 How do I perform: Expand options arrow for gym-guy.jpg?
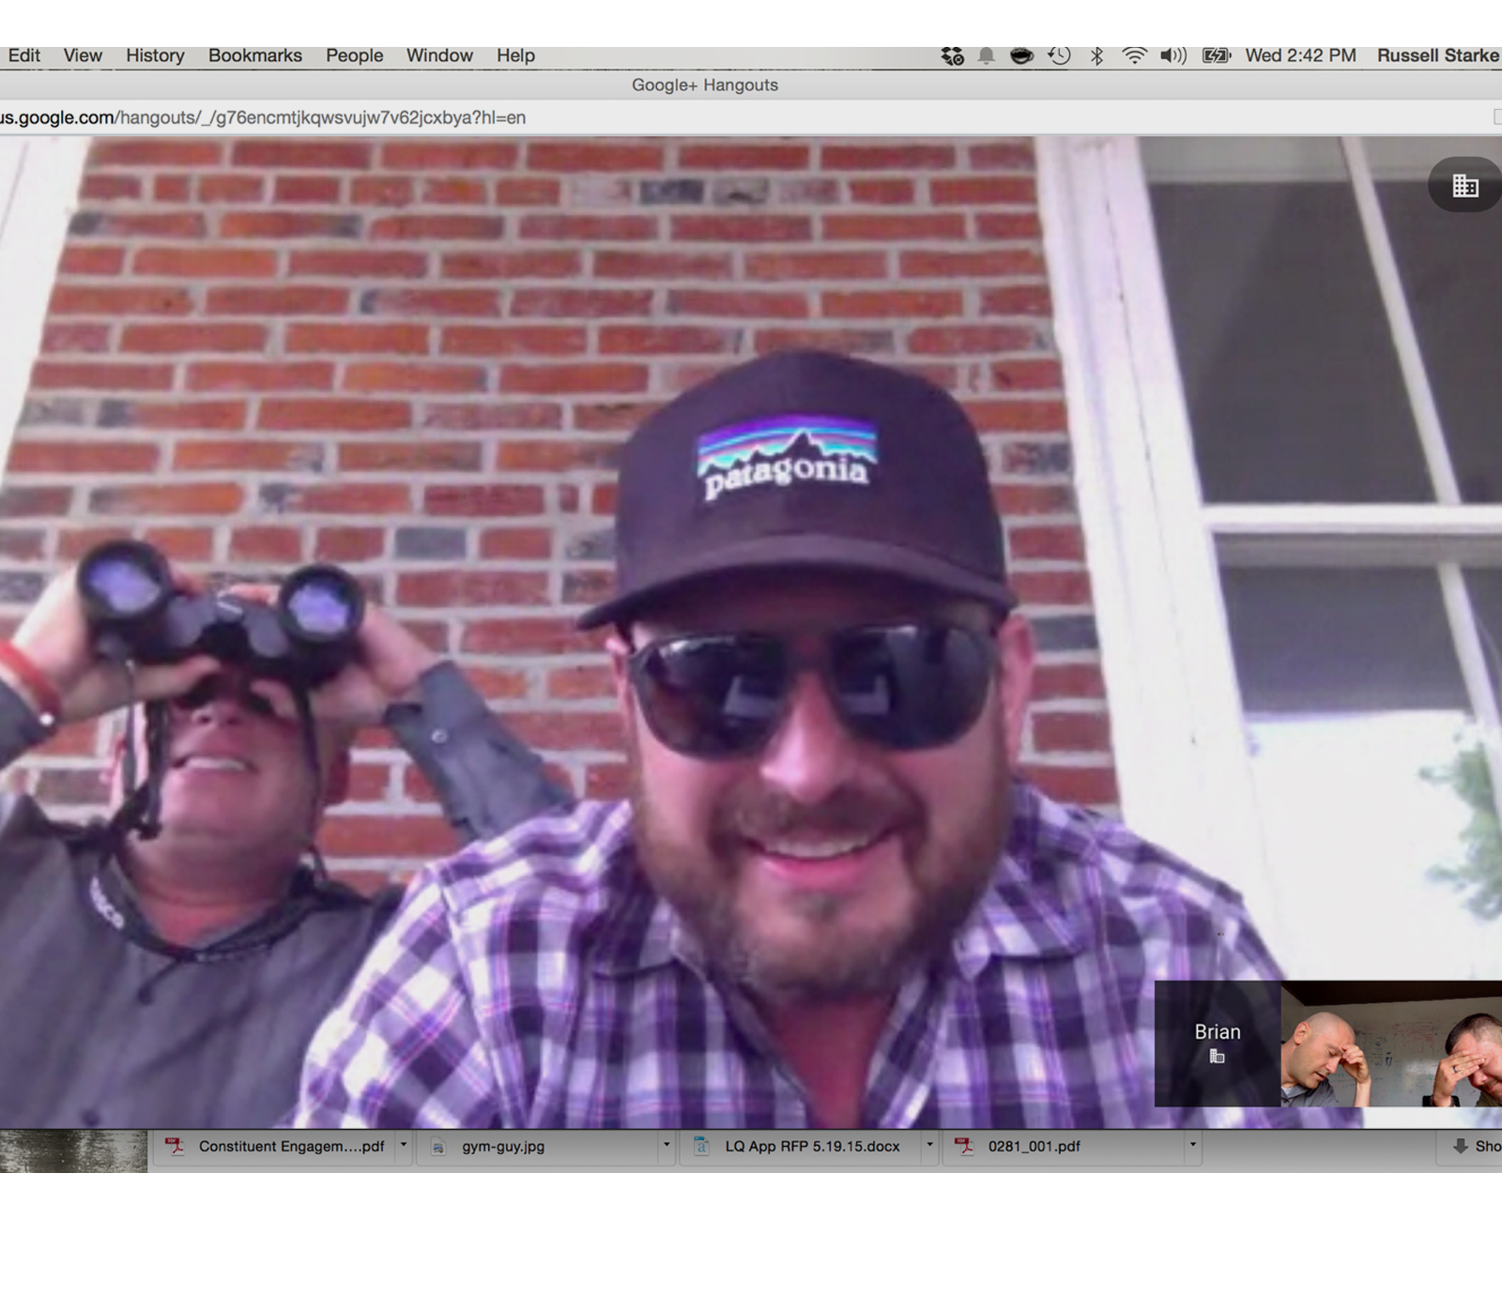tap(667, 1146)
